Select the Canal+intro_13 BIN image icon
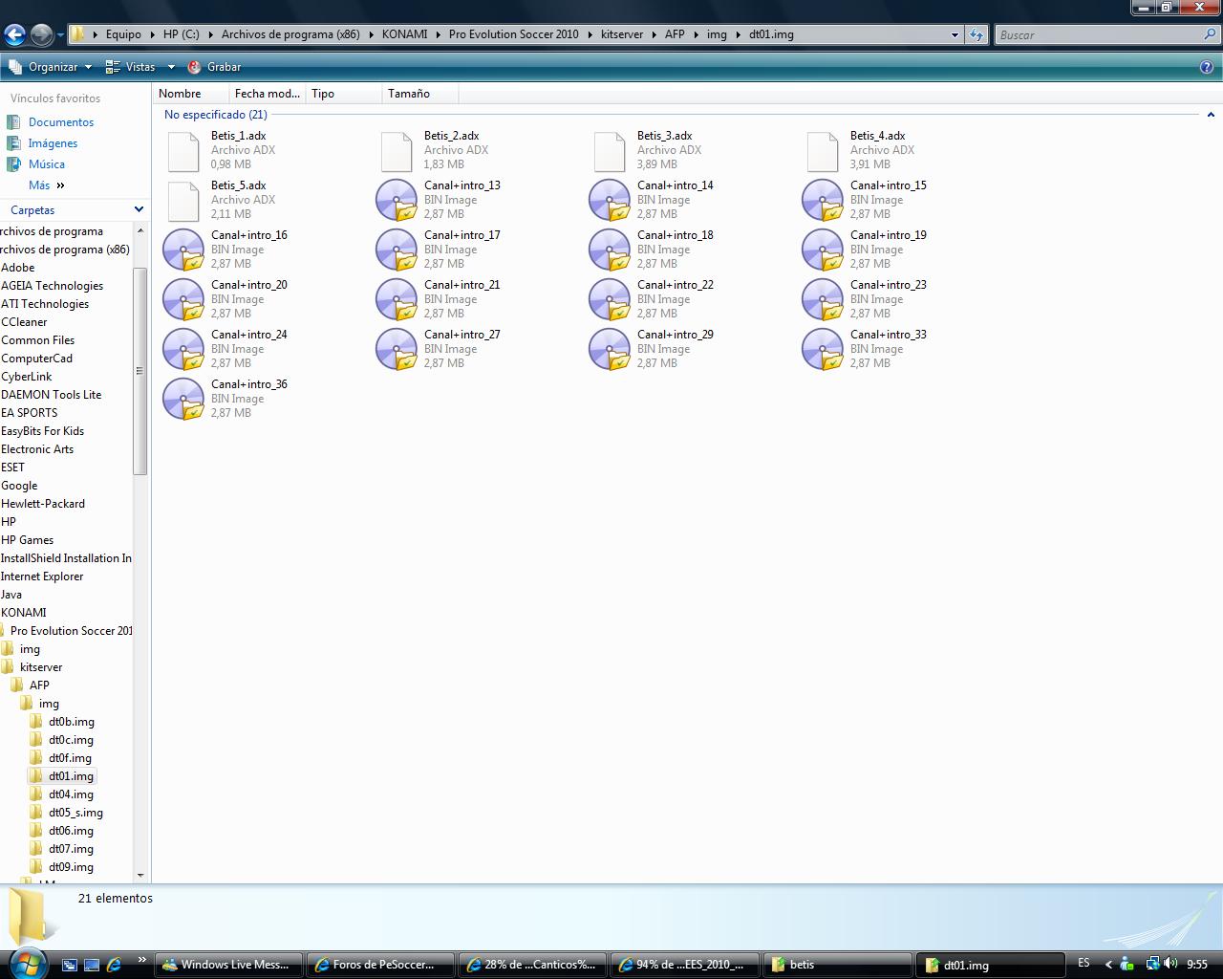1223x979 pixels. pos(396,200)
